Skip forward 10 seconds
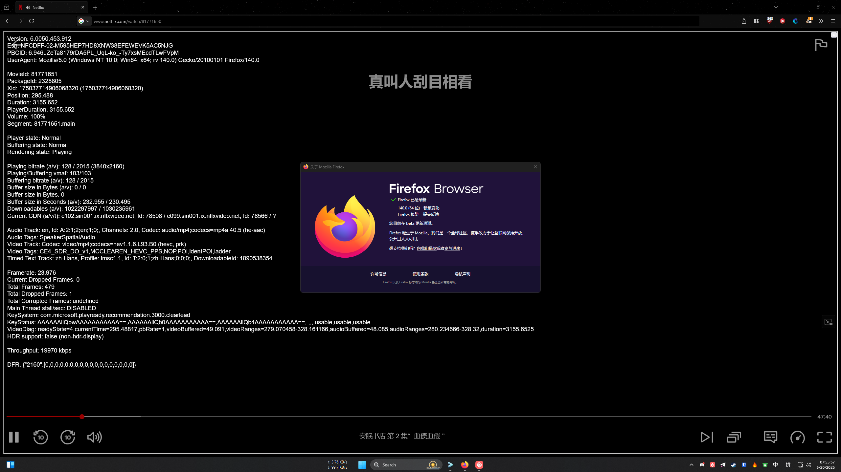This screenshot has width=841, height=472. coord(68,437)
